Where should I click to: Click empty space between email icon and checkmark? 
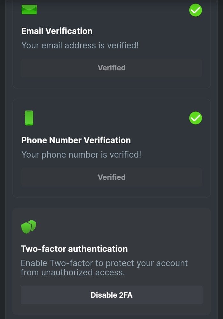(x=111, y=10)
